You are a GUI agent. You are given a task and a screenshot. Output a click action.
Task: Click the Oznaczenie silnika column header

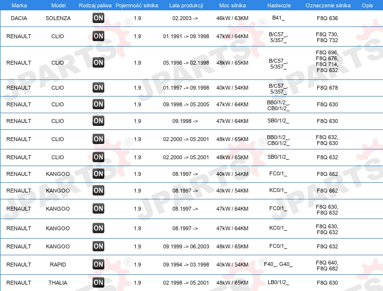click(x=328, y=5)
